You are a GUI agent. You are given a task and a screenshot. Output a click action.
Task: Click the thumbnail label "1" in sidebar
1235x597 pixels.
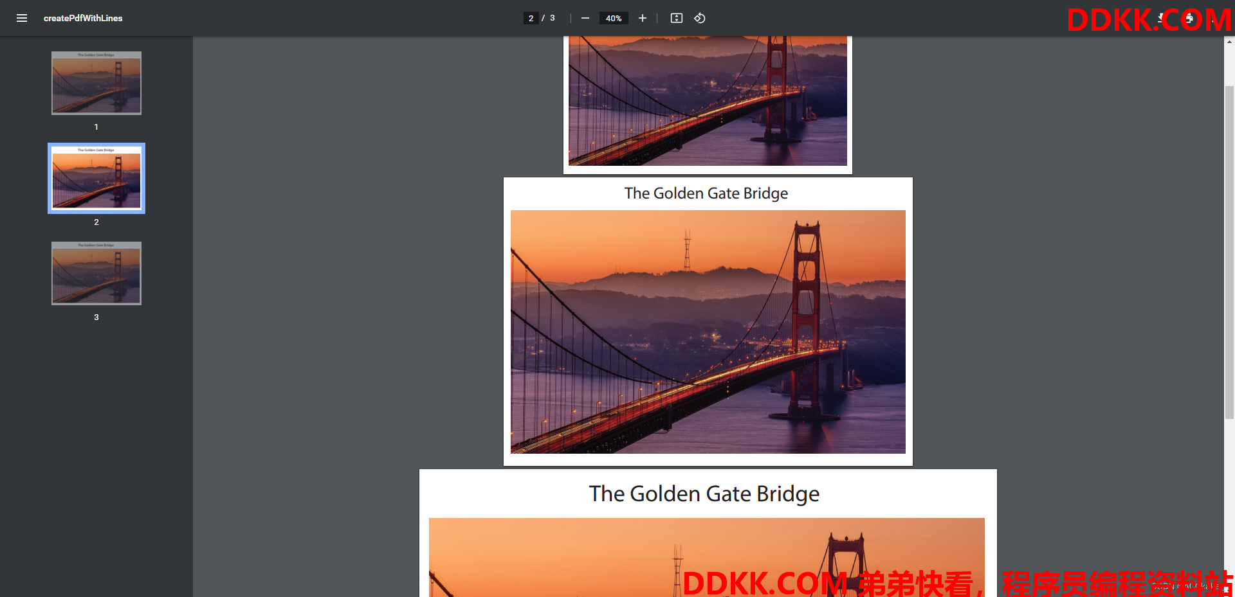click(96, 127)
